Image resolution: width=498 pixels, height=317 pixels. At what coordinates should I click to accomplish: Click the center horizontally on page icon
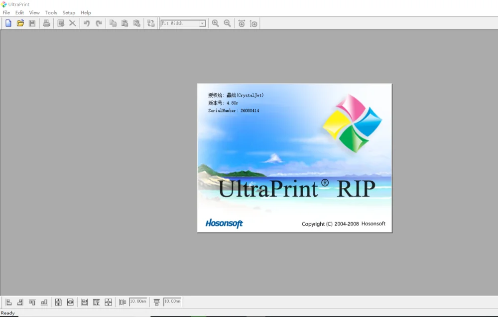pyautogui.click(x=70, y=302)
